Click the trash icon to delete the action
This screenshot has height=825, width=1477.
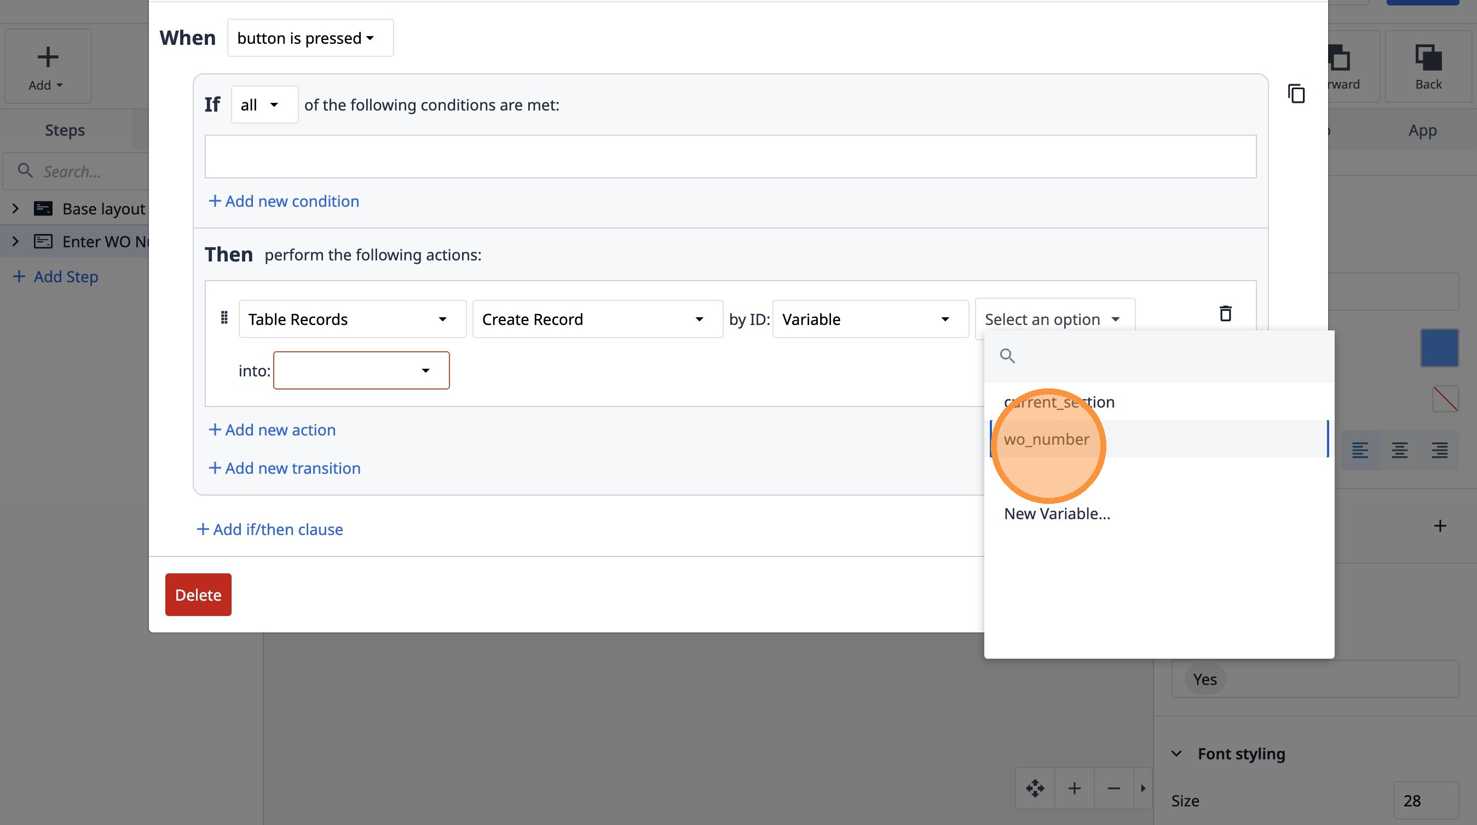[x=1225, y=313]
